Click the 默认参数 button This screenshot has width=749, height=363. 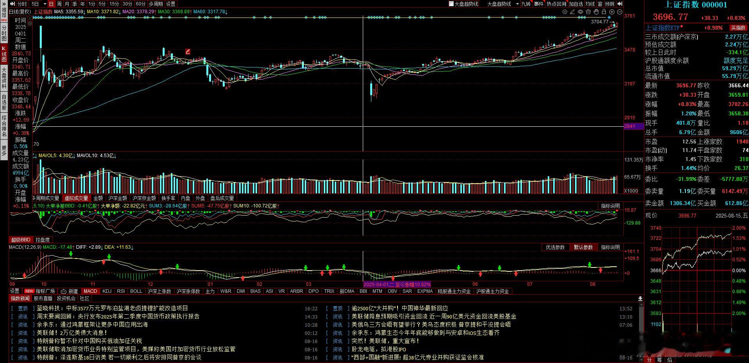583,247
